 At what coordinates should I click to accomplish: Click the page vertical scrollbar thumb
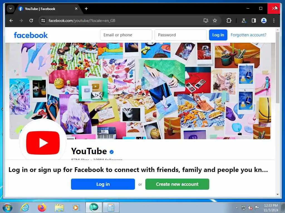tap(277, 67)
